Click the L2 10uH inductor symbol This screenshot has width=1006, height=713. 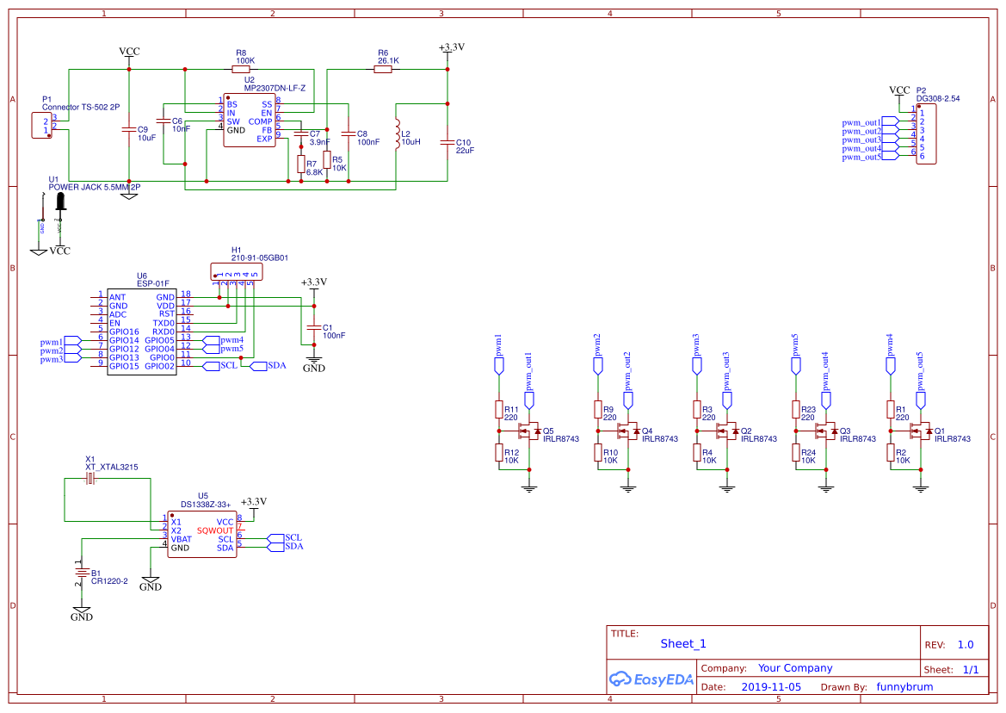397,133
